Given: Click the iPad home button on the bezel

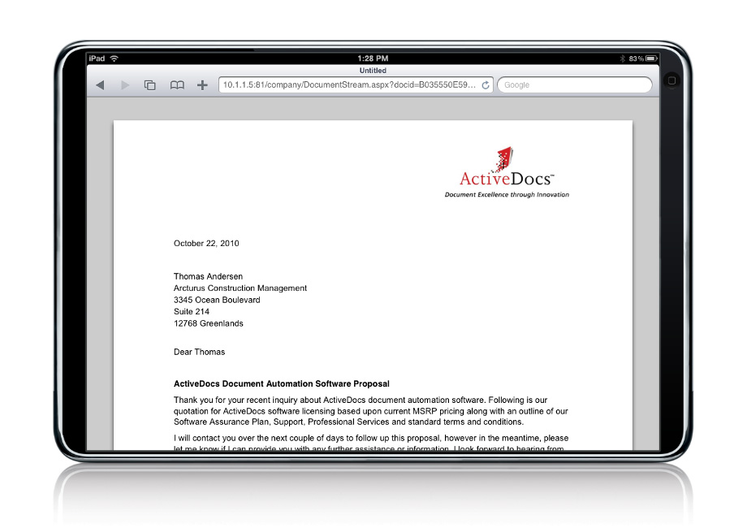Looking at the screenshot, I should (x=671, y=80).
